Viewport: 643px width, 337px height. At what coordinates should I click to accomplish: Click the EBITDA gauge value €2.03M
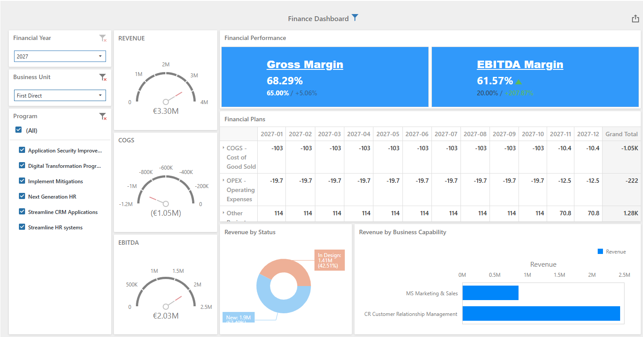[165, 315]
